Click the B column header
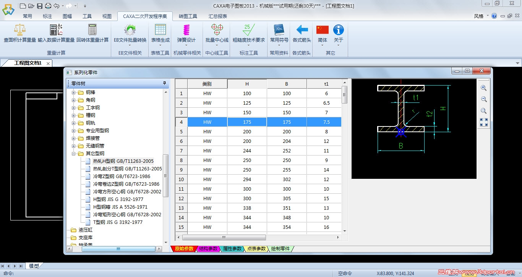This screenshot has height=277, width=522. tap(287, 84)
